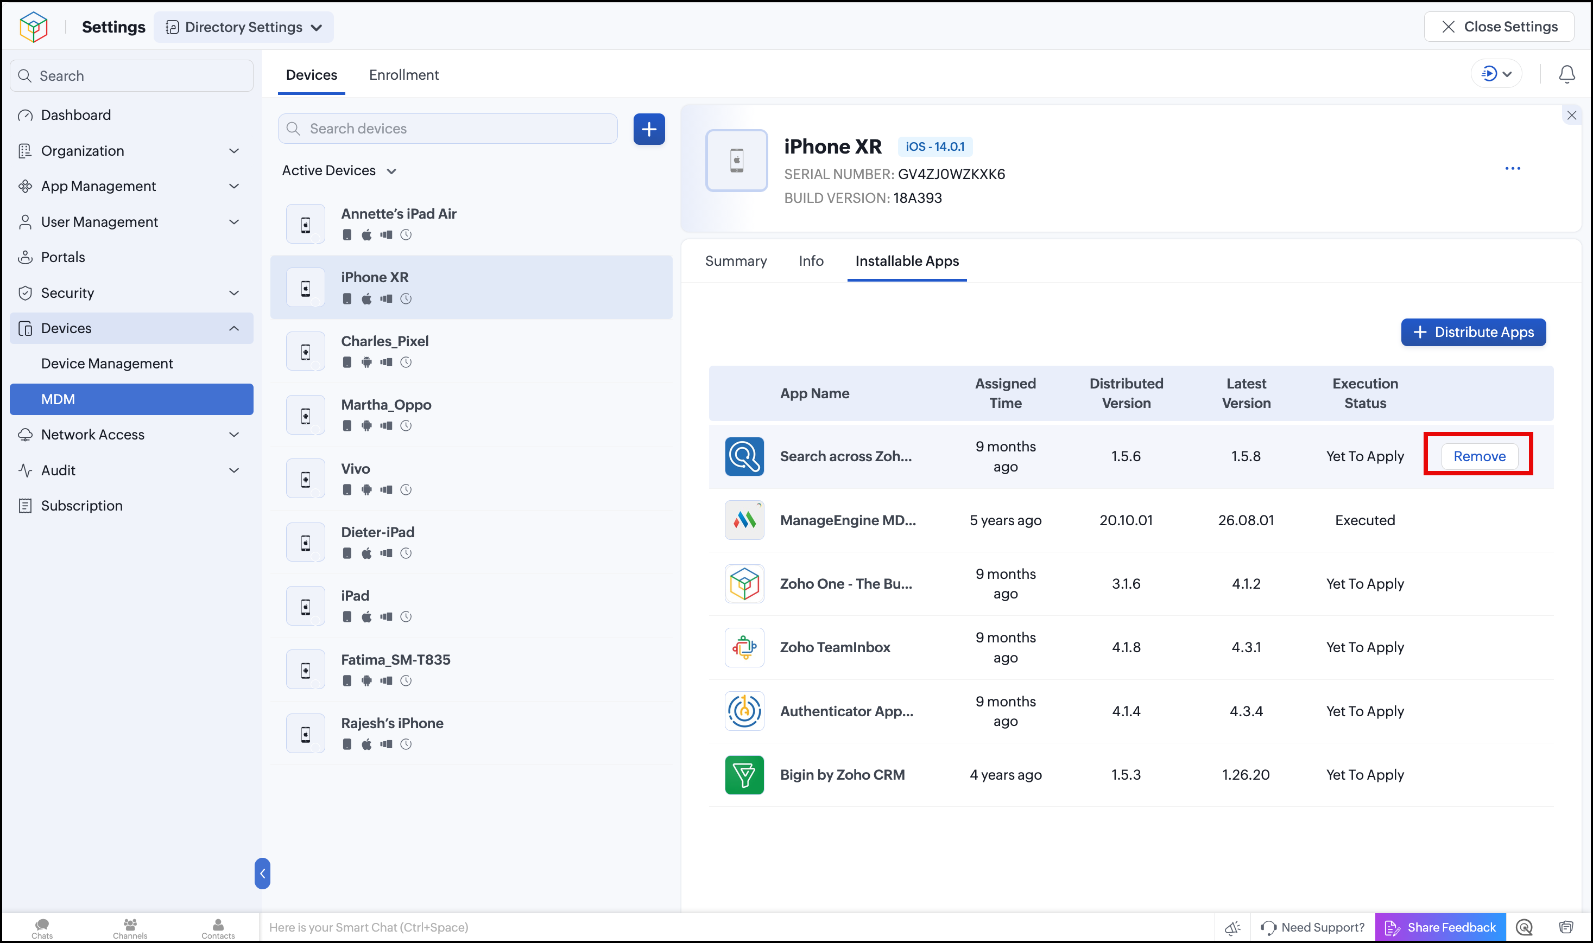Open Device Management in the sidebar

[x=131, y=364]
